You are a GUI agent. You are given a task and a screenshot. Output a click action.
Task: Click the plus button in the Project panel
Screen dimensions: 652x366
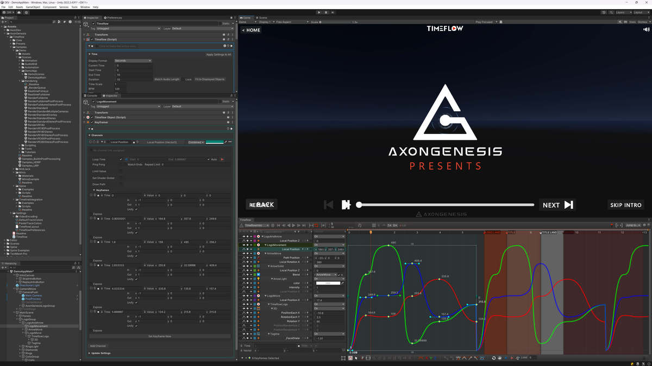[x=3, y=22]
